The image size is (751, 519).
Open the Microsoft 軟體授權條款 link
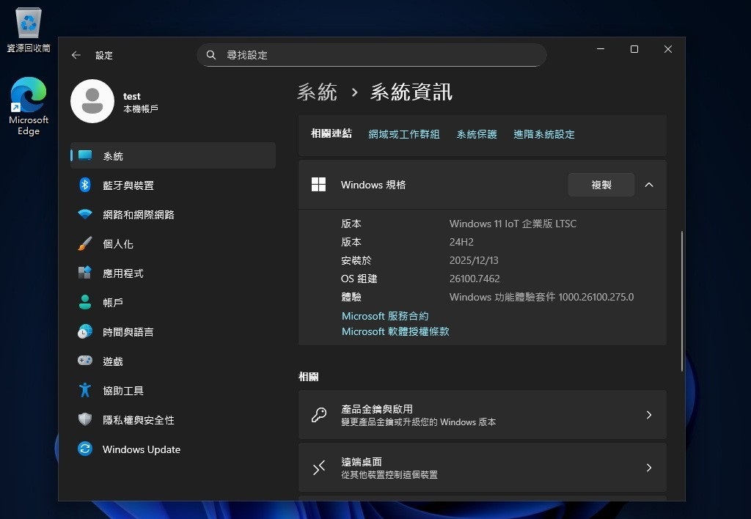395,331
